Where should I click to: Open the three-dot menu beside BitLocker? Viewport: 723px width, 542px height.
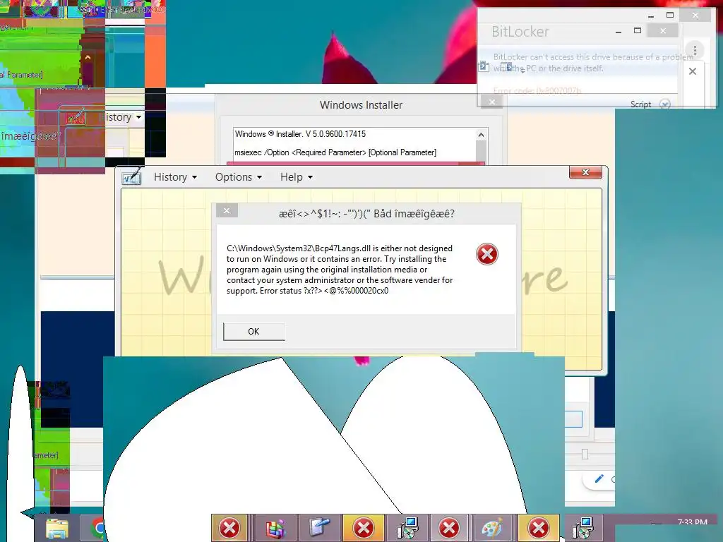click(x=695, y=50)
